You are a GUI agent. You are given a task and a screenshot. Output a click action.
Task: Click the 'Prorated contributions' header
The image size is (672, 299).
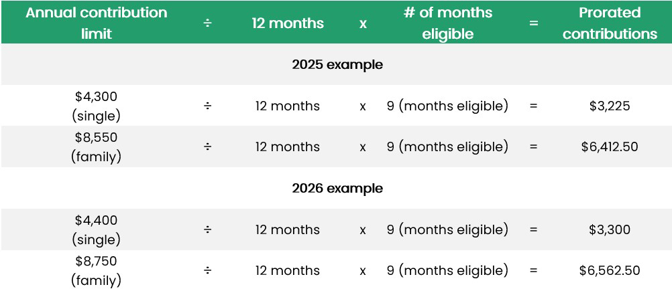coord(610,23)
